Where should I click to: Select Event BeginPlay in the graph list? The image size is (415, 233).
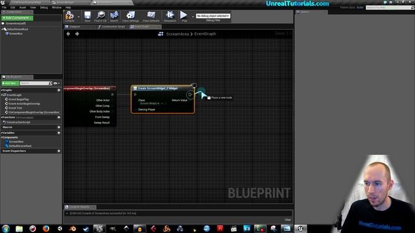(19, 99)
